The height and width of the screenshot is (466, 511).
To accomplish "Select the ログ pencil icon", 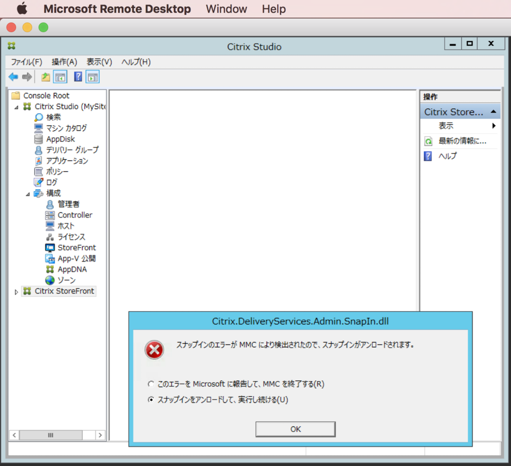I will [38, 182].
